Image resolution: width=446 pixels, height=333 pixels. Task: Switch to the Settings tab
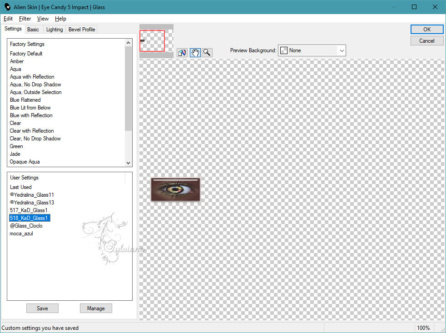coord(13,29)
